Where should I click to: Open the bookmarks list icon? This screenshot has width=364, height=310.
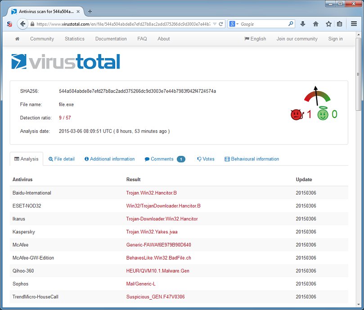click(x=340, y=24)
